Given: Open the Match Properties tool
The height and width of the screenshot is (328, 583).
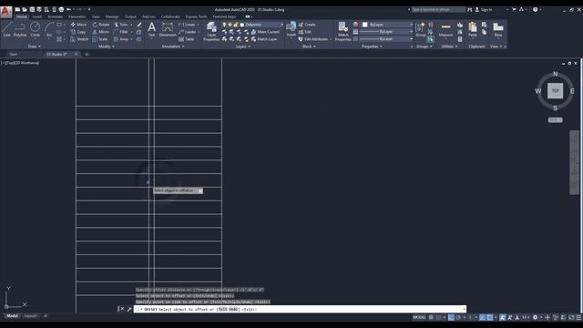Looking at the screenshot, I should coord(343,31).
